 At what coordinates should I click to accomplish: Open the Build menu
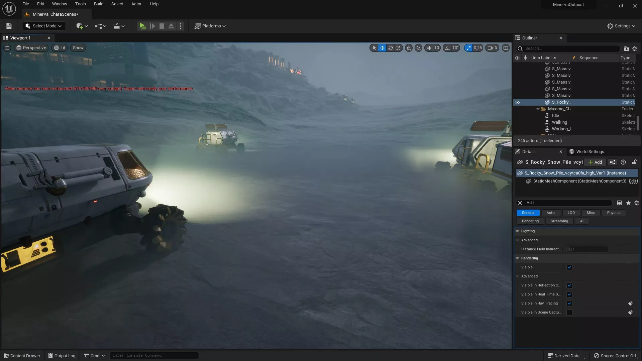point(98,4)
